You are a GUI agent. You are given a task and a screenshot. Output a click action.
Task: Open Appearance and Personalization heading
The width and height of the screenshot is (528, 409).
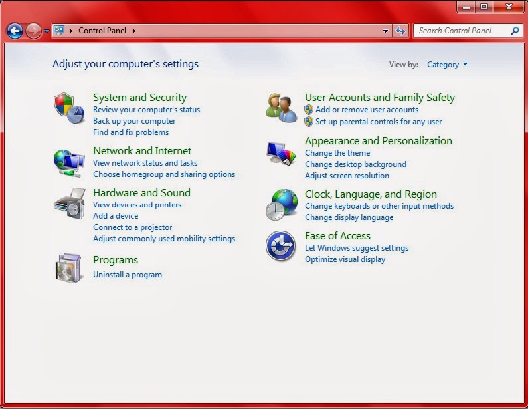click(x=379, y=140)
